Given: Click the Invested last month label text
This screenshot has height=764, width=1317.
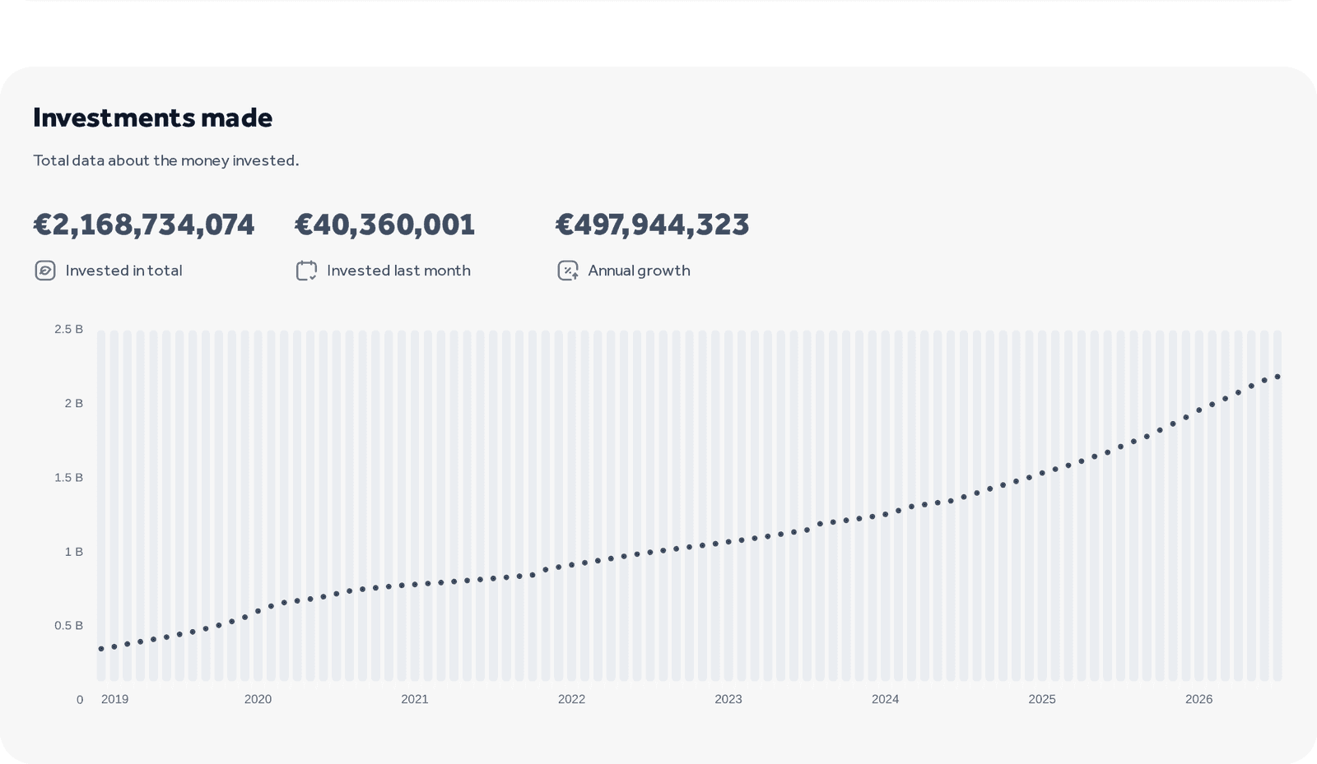Looking at the screenshot, I should [x=398, y=271].
